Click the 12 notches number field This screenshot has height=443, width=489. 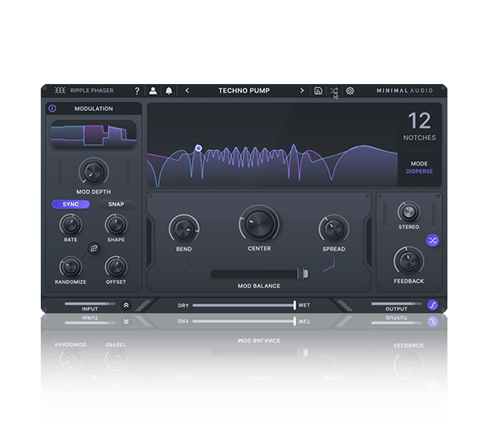click(420, 121)
